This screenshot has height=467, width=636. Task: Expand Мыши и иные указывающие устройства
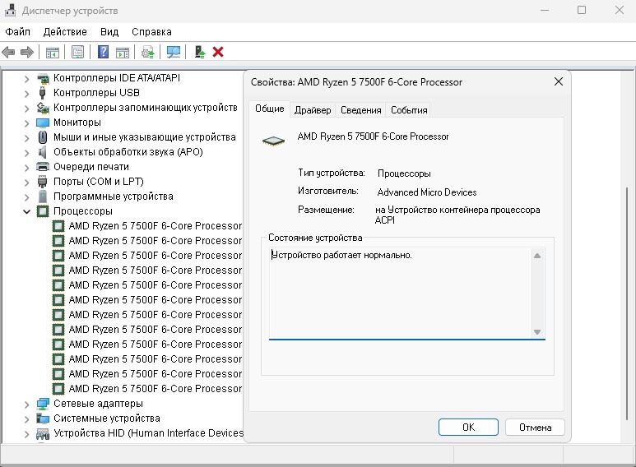coord(27,138)
